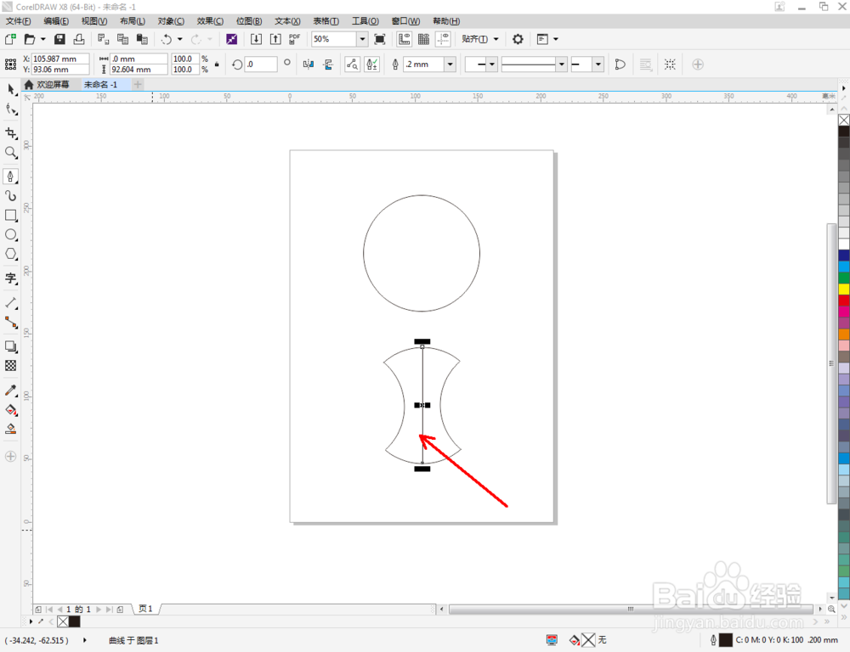Select the Crop tool
850x652 pixels.
pyautogui.click(x=11, y=133)
